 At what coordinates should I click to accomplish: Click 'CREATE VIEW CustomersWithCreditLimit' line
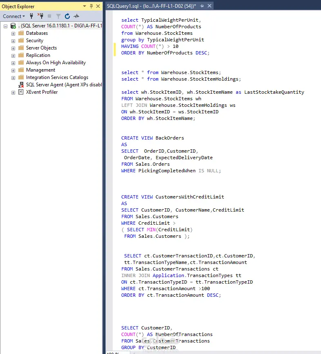[x=173, y=197]
